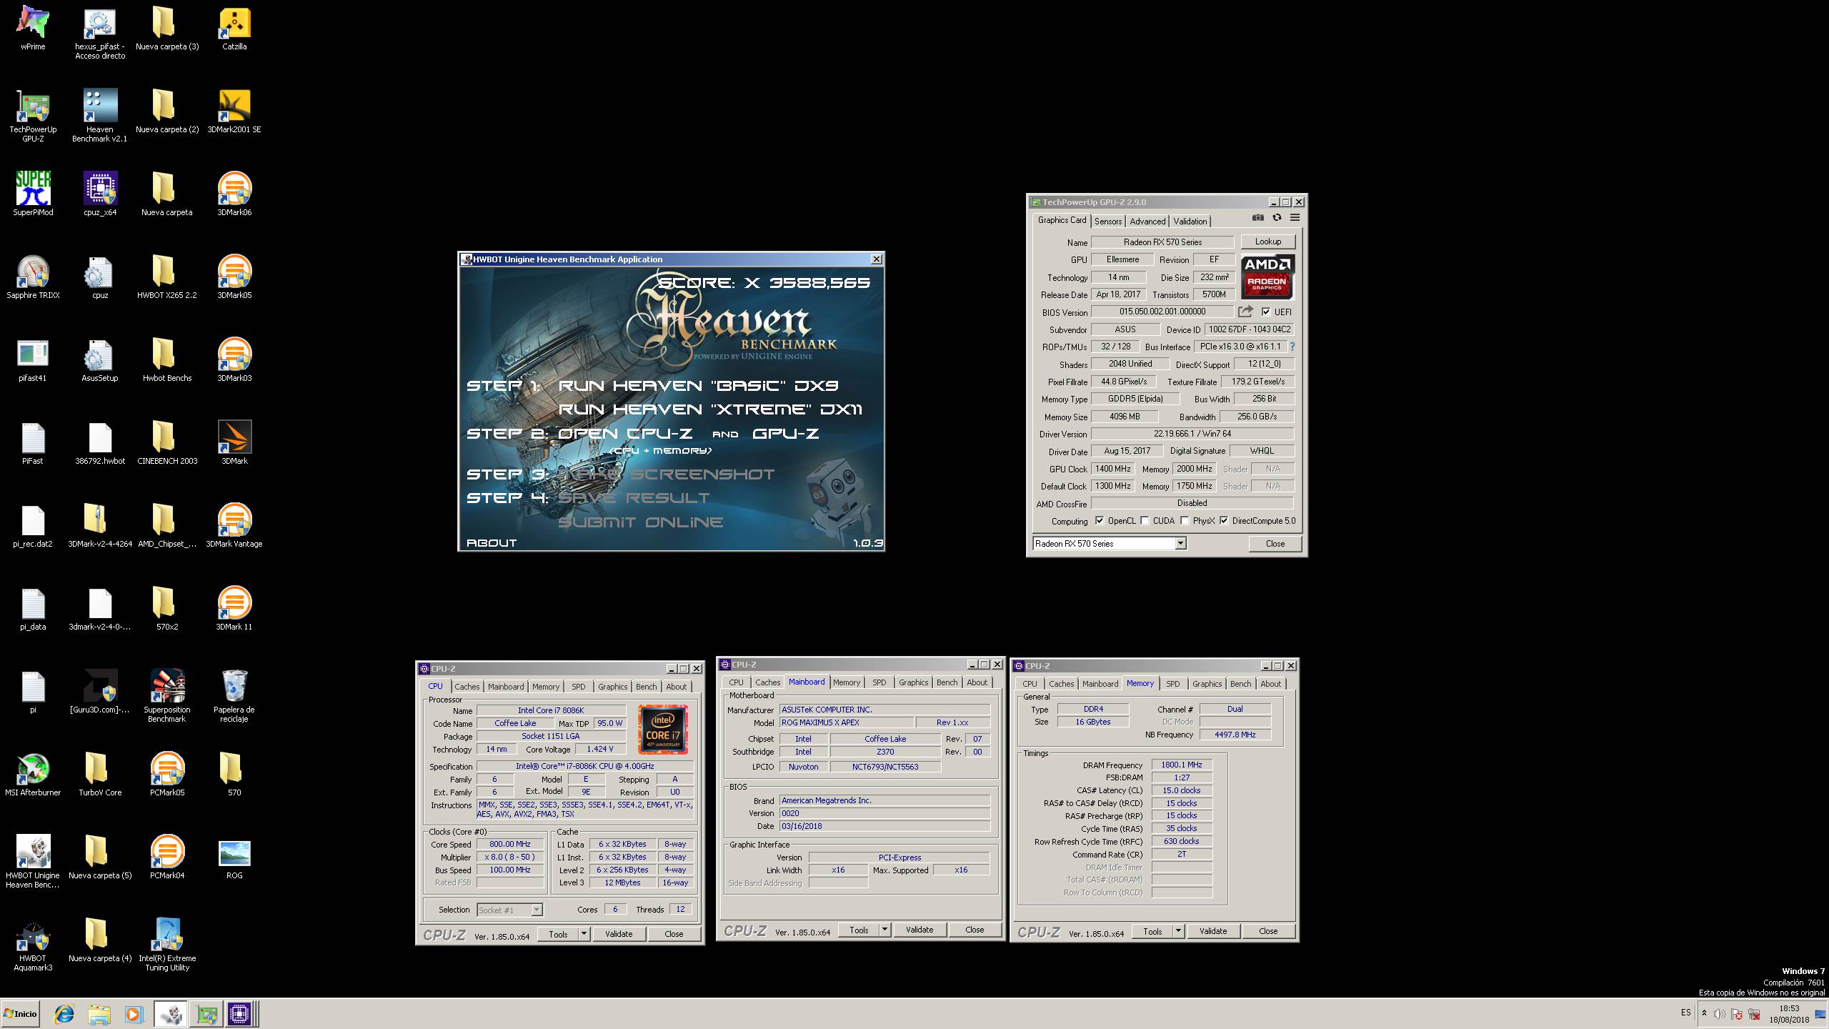Click Run Heaven "Basic" DX9
The width and height of the screenshot is (1829, 1029).
click(698, 386)
